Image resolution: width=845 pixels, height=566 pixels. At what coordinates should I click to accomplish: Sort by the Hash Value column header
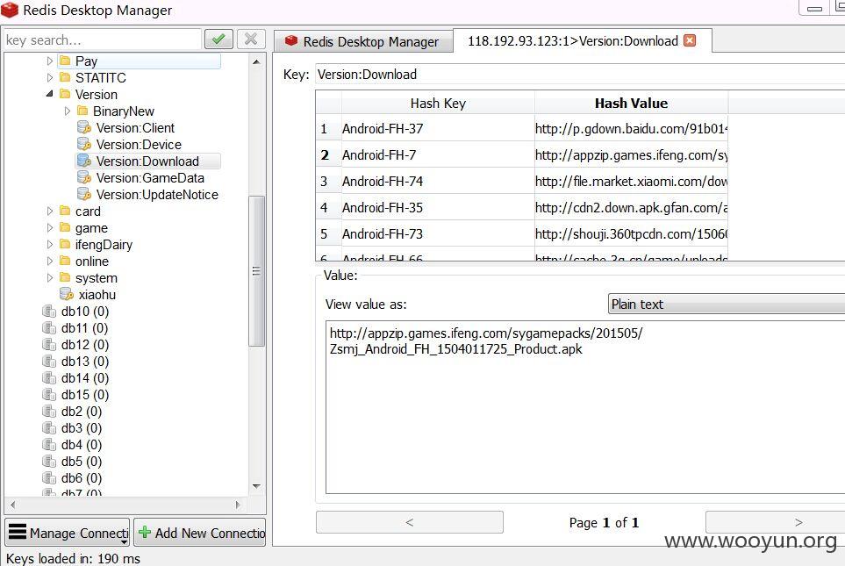pos(631,103)
